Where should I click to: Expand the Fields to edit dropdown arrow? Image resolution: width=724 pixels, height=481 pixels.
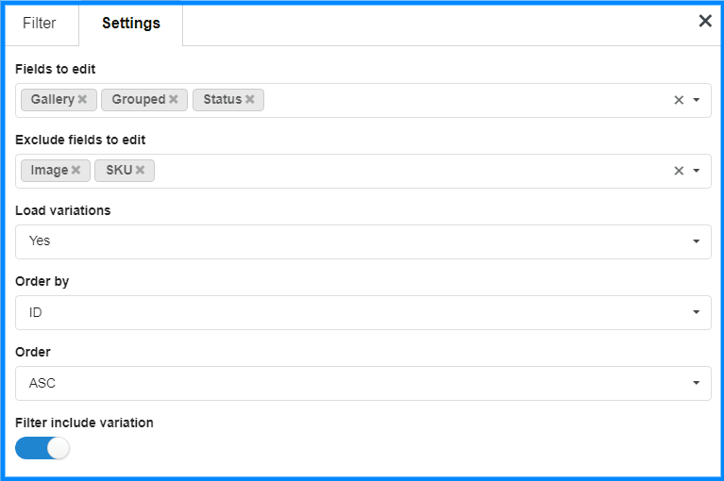697,100
